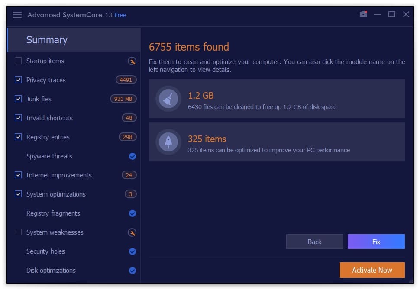
Task: Uncheck the System optimizations checkbox
Action: pyautogui.click(x=18, y=194)
